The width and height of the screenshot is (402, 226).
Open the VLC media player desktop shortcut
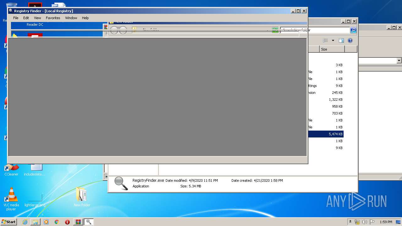[x=11, y=199]
